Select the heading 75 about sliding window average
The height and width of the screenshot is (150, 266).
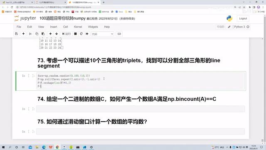pos(92,122)
